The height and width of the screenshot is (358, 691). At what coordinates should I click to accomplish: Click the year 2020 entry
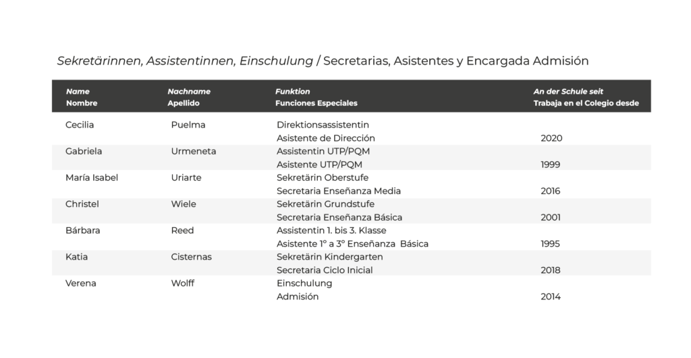click(x=551, y=138)
